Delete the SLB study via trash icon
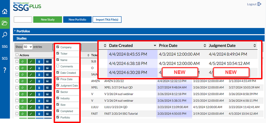Viewport: 266px width, 123px height. [39, 62]
